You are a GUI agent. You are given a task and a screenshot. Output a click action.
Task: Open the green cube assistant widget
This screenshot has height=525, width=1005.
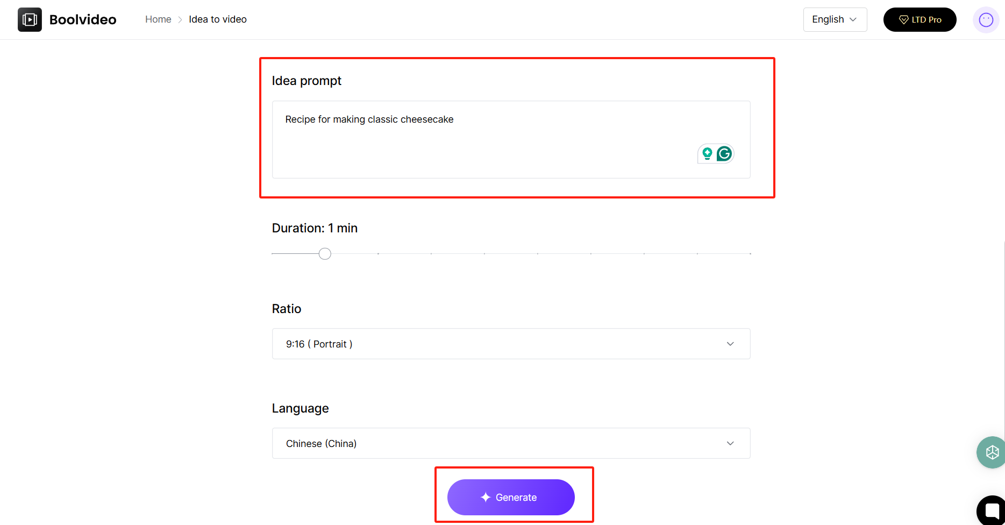click(991, 452)
